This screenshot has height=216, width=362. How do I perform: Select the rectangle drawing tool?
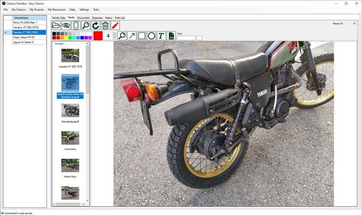click(x=142, y=36)
